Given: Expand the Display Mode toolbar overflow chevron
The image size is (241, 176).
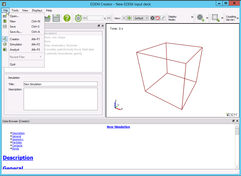Looking at the screenshot, I should pyautogui.click(x=192, y=17).
